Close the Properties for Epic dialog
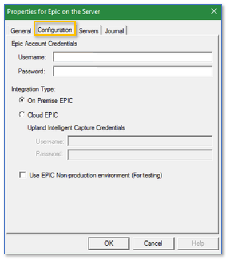The image size is (226, 260). pyautogui.click(x=214, y=11)
